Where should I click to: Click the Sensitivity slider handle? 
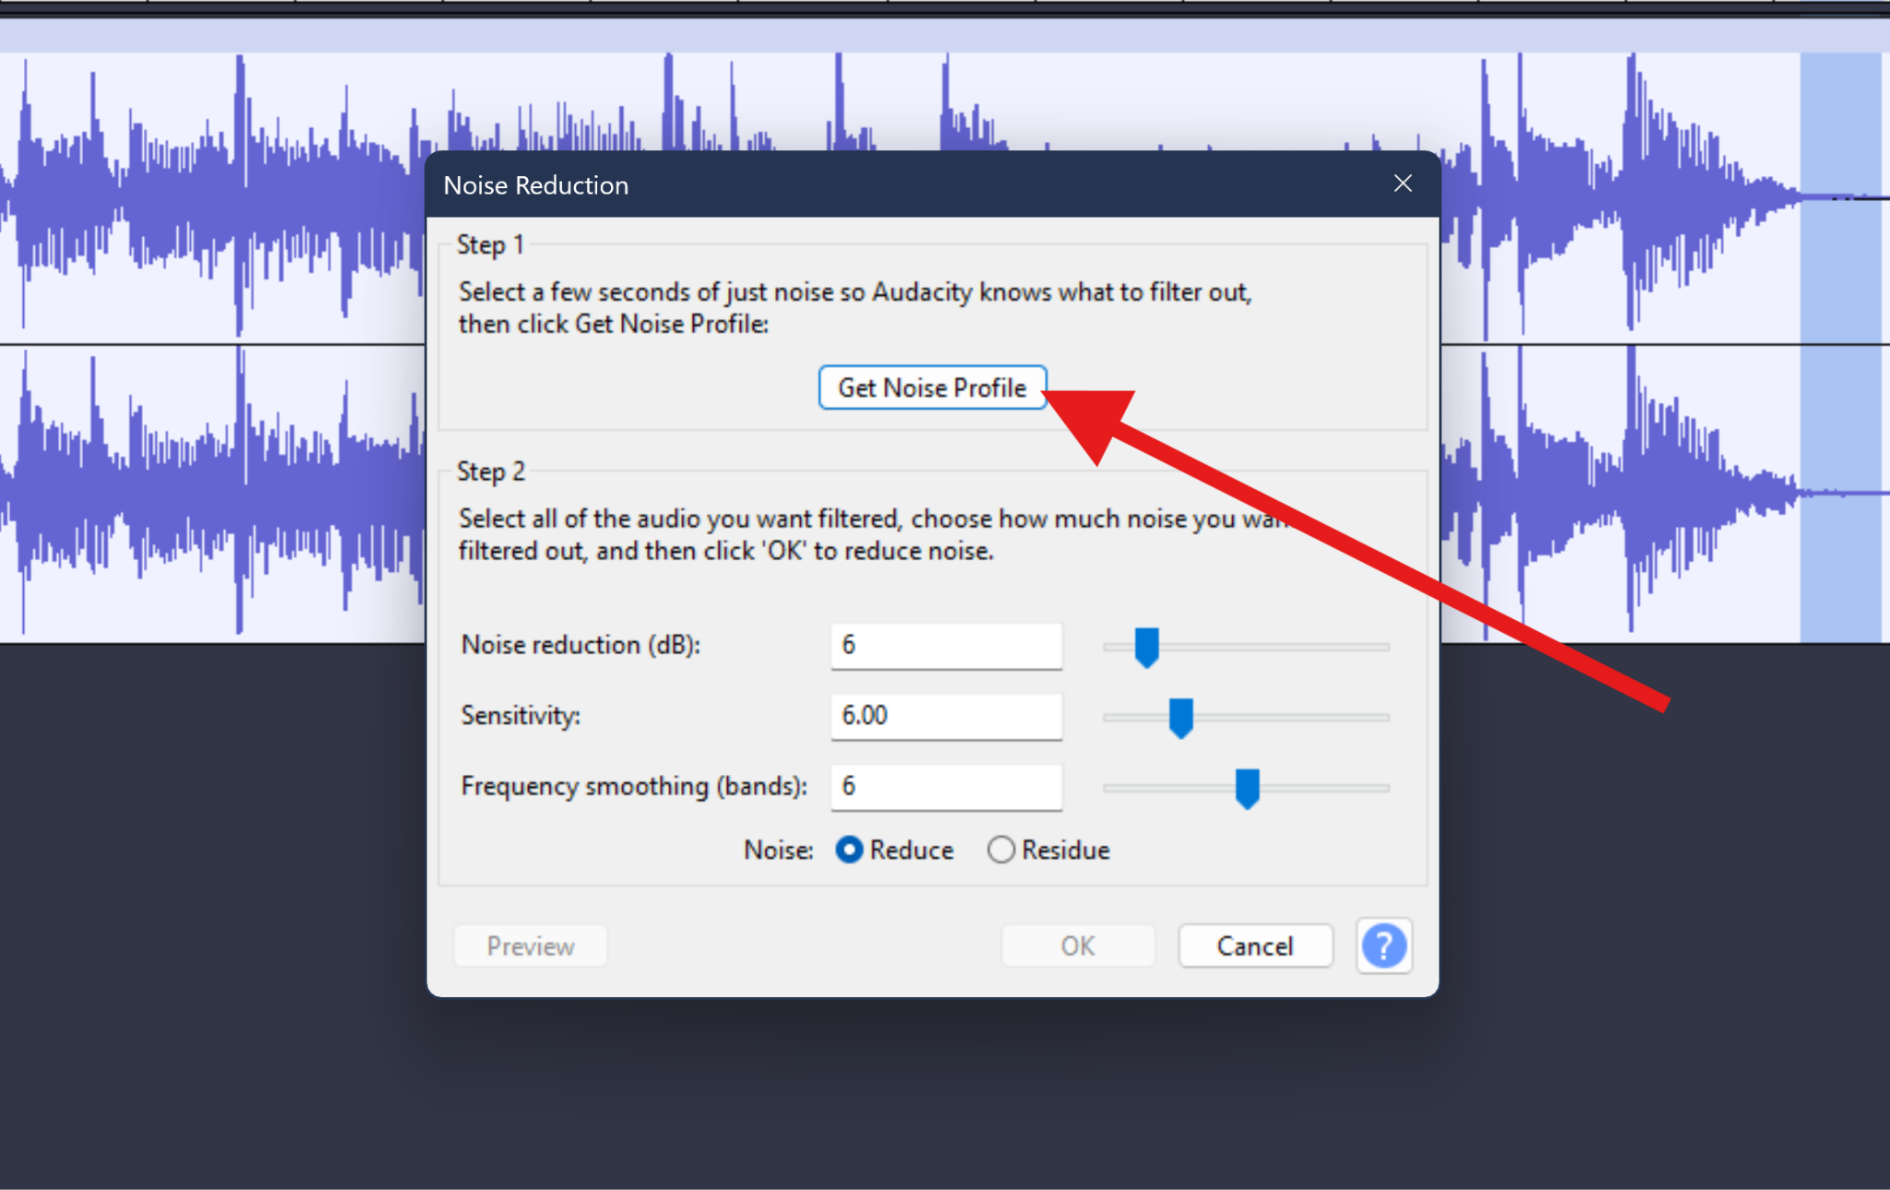tap(1180, 718)
